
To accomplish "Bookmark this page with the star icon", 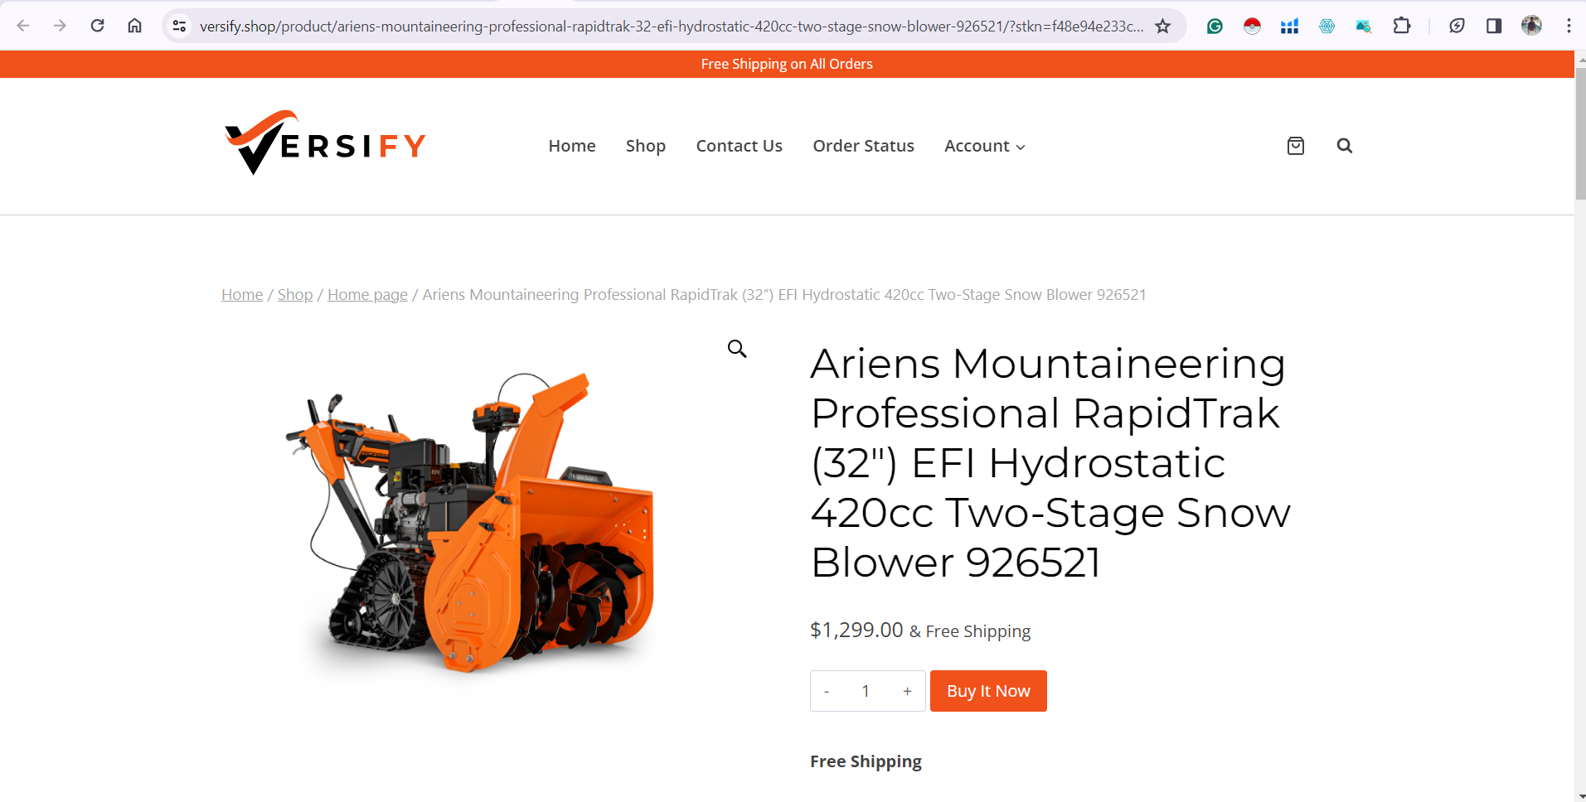I will pos(1162,26).
